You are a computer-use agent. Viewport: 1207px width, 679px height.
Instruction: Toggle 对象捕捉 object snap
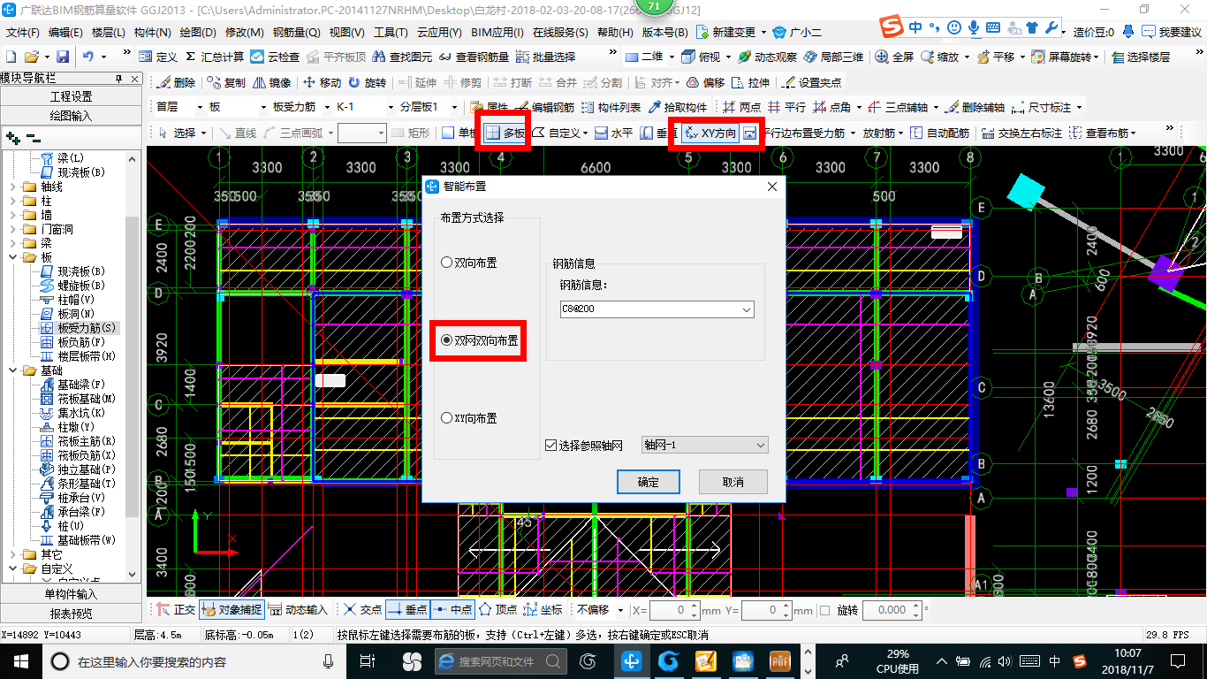tap(231, 610)
